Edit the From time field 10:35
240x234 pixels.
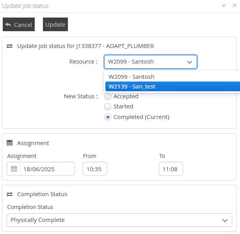tap(94, 169)
